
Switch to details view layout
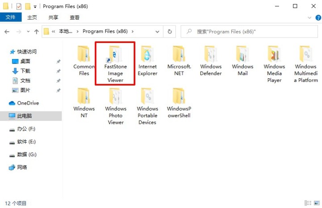pyautogui.click(x=308, y=203)
